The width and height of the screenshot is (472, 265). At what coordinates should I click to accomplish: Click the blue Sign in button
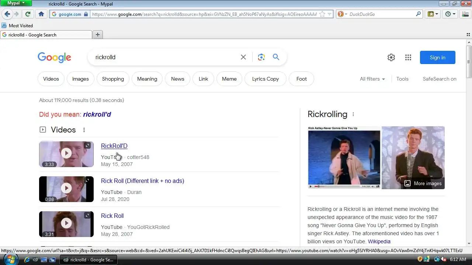coord(438,57)
